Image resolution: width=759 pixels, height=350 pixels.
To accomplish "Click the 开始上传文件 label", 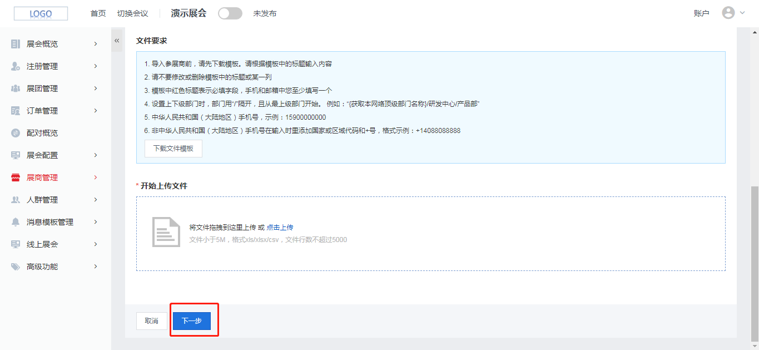I will coord(164,186).
